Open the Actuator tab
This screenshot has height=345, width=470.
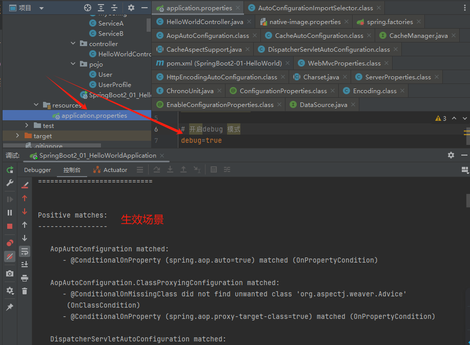pyautogui.click(x=110, y=170)
